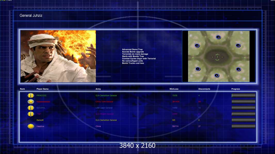Click PRINCEEE's GLA Demolition General army text
This screenshot has height=154, width=275.
106,95
